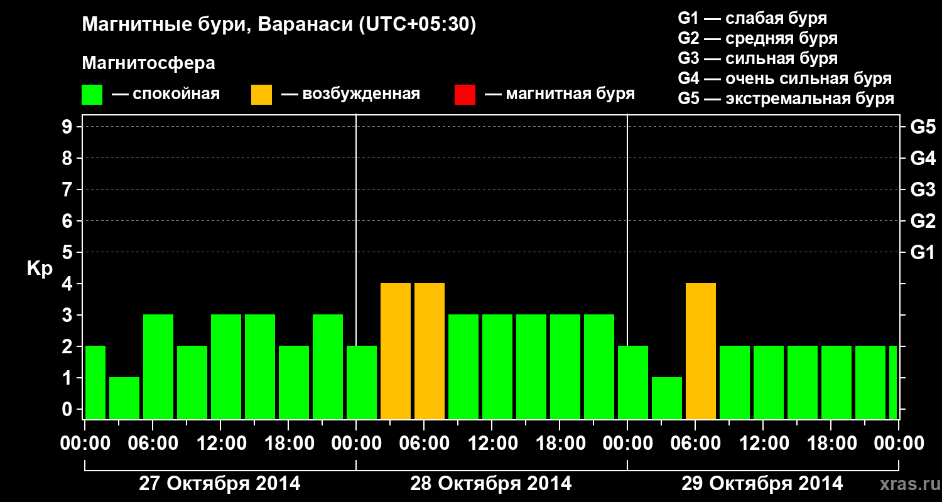Image resolution: width=942 pixels, height=502 pixels.
Task: Click the G3 — сильная буря legend line
Action: click(757, 58)
